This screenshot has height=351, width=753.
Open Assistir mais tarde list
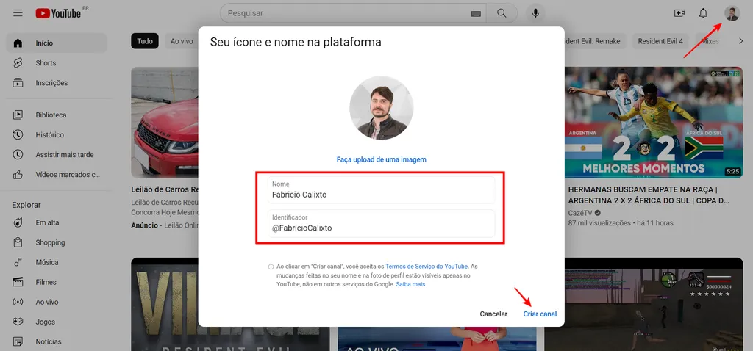coord(56,155)
